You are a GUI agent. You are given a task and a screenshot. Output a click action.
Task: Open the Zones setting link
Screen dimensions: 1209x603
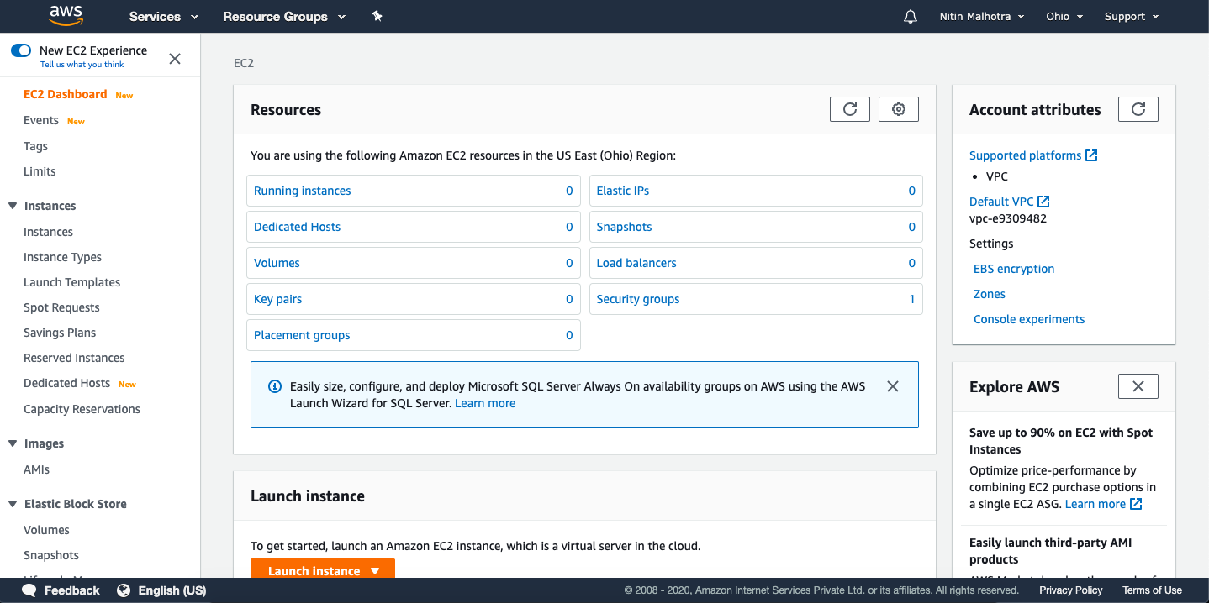pos(990,294)
